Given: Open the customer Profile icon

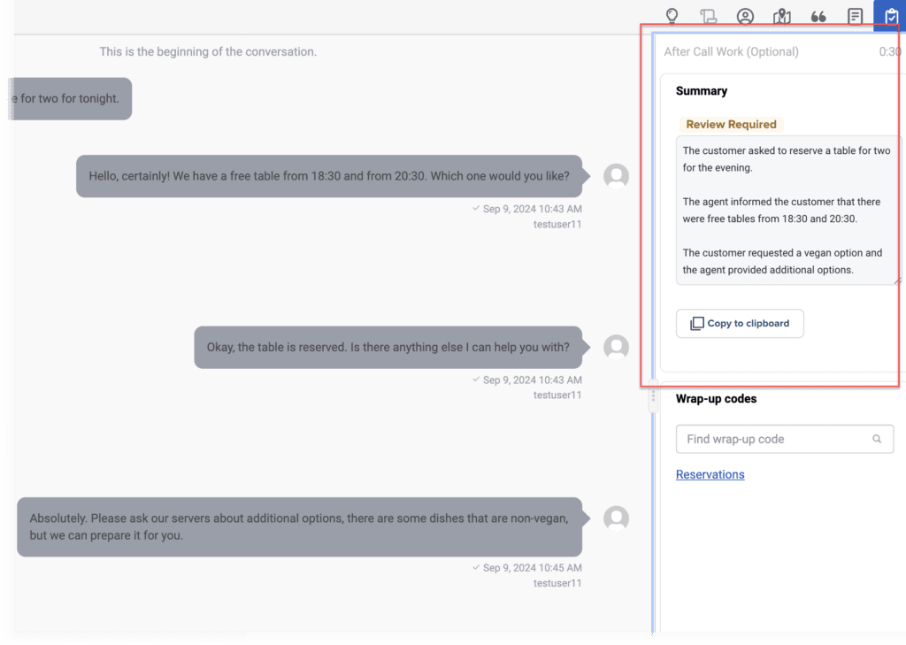Looking at the screenshot, I should (x=745, y=16).
